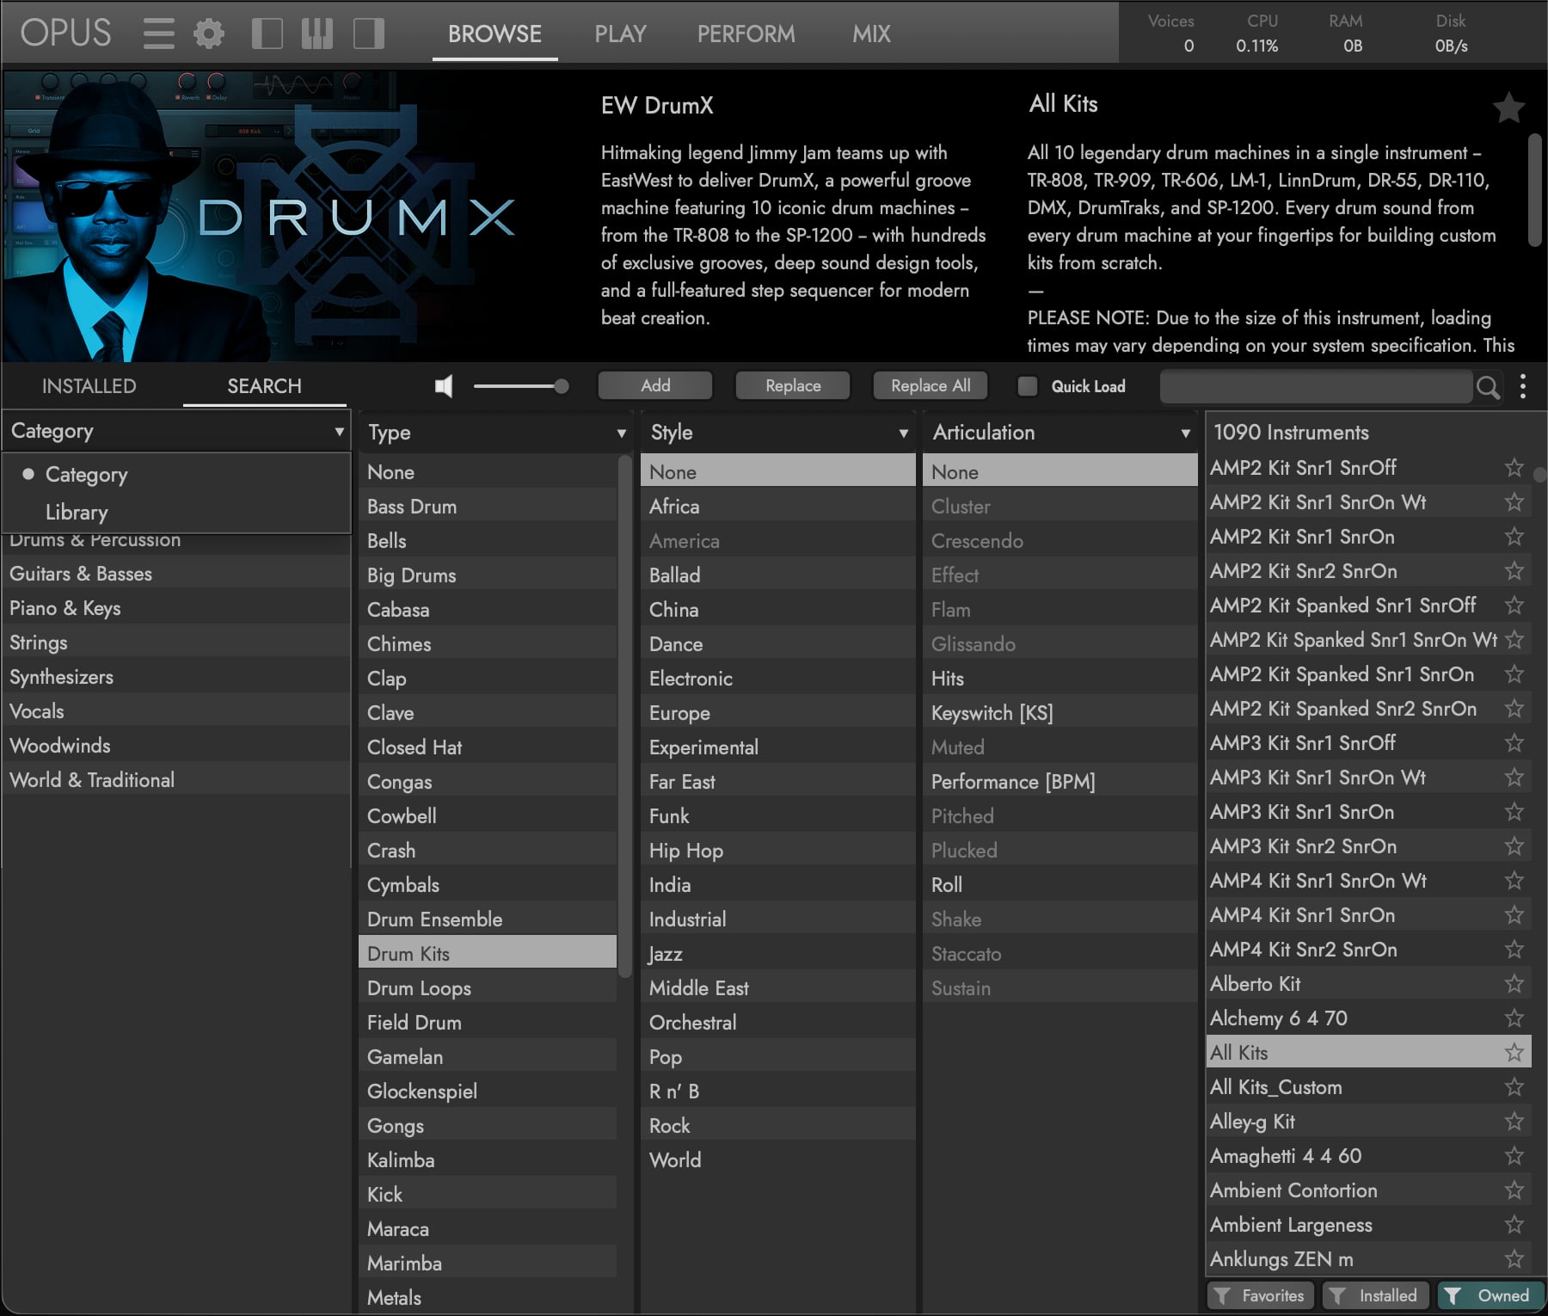1548x1316 pixels.
Task: Star the All Kits list row
Action: (x=1514, y=1052)
